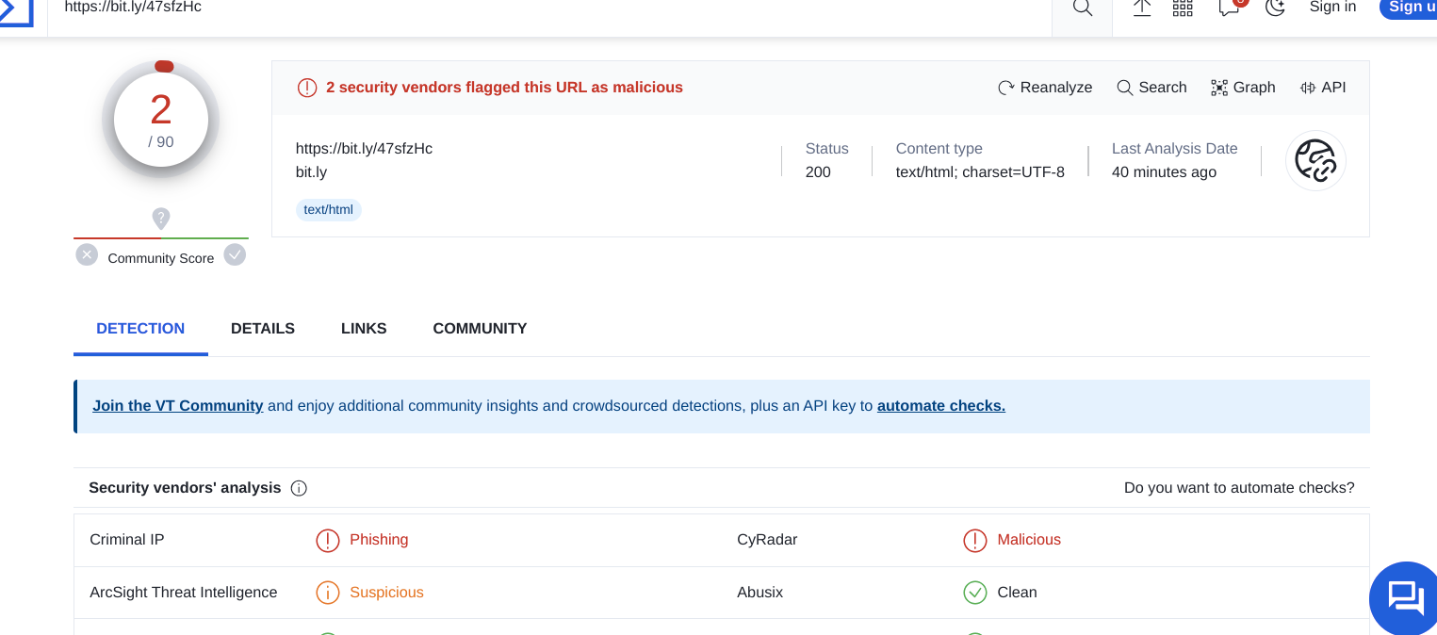The height and width of the screenshot is (635, 1437).
Task: Click the text/html tag chip
Action: coord(328,209)
